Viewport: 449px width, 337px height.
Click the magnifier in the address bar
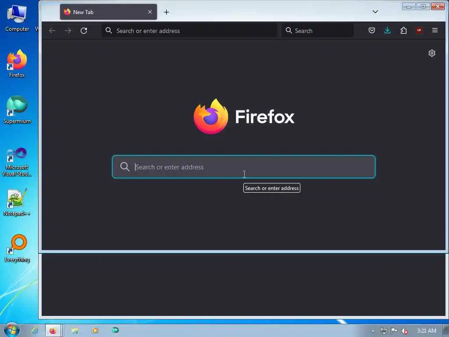pos(109,30)
